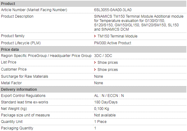
Task: Click the AL : N / ECCN : N value
Action: pyautogui.click(x=109, y=96)
